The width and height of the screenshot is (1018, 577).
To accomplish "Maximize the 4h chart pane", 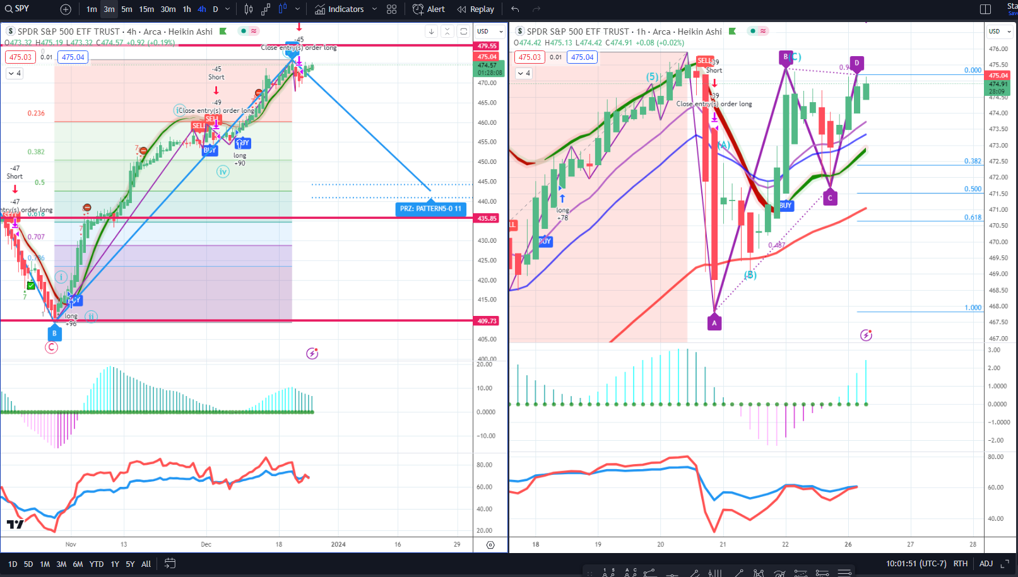I will [x=463, y=32].
